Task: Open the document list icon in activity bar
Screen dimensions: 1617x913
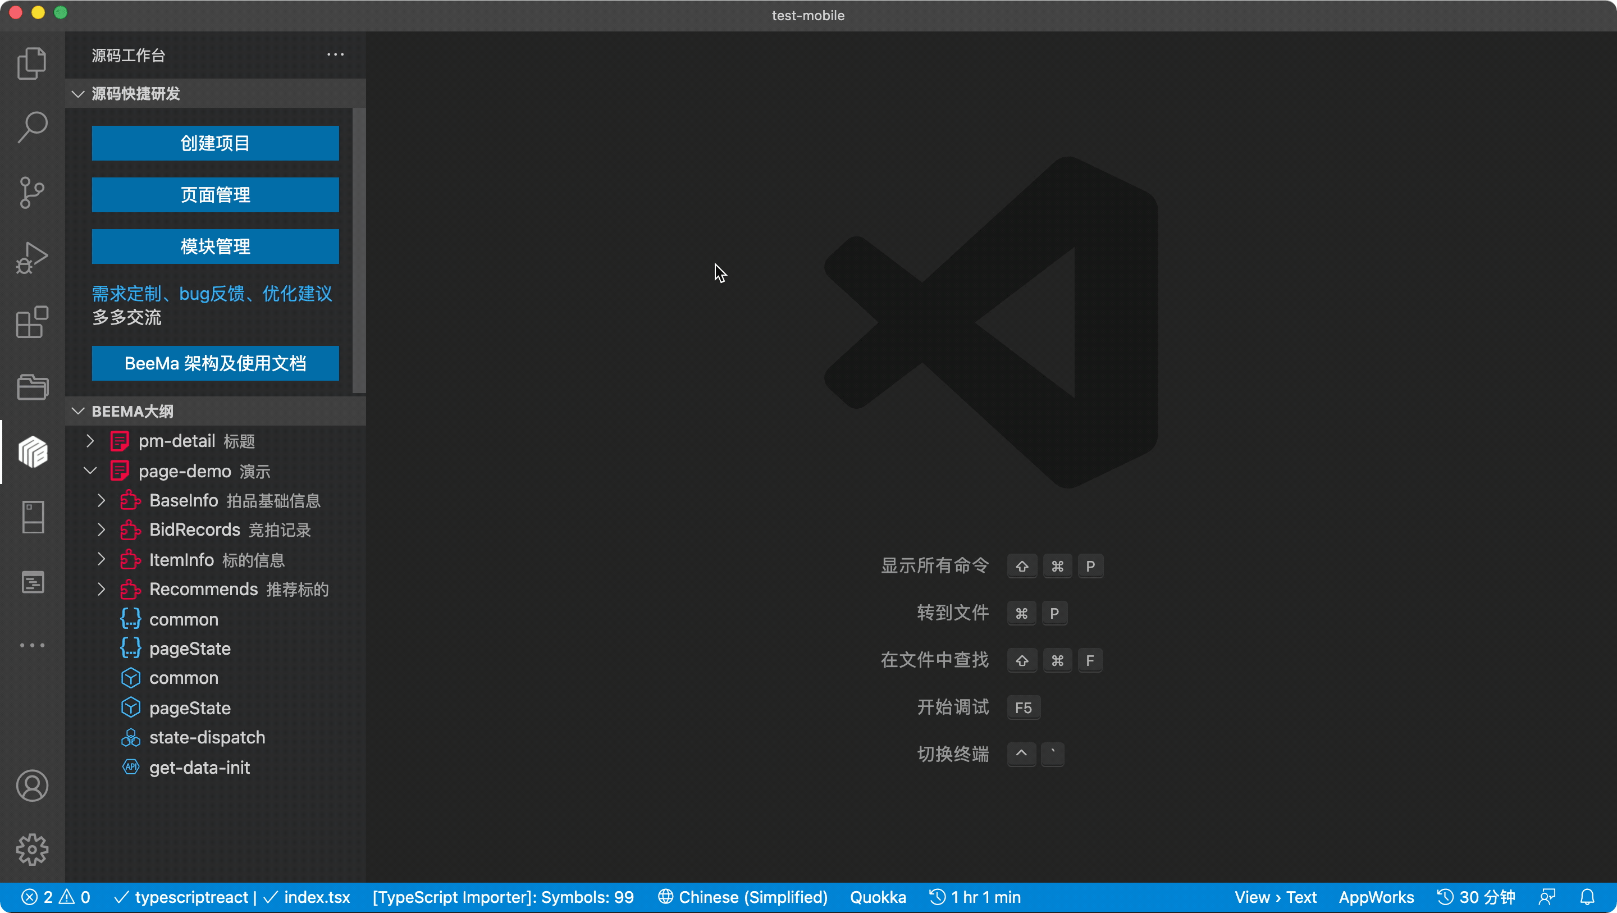Action: 32,582
